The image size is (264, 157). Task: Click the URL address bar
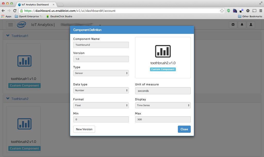coord(122,11)
